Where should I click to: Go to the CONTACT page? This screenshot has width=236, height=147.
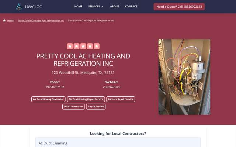click(x=131, y=7)
